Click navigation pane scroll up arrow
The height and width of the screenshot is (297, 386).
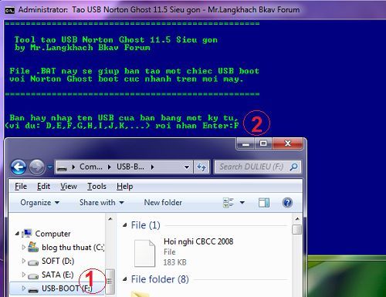coord(110,219)
